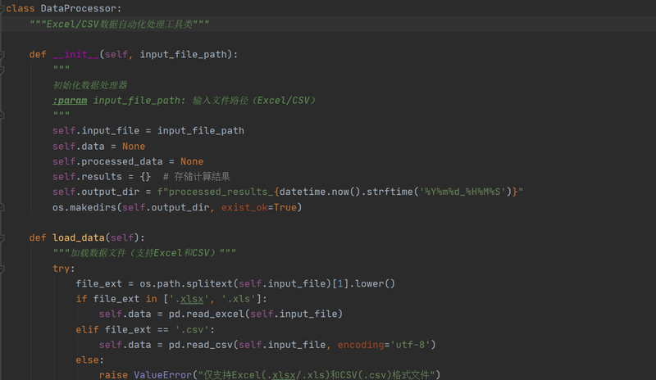The width and height of the screenshot is (656, 380).
Task: Click the '.xls' string in the list
Action: pos(238,299)
